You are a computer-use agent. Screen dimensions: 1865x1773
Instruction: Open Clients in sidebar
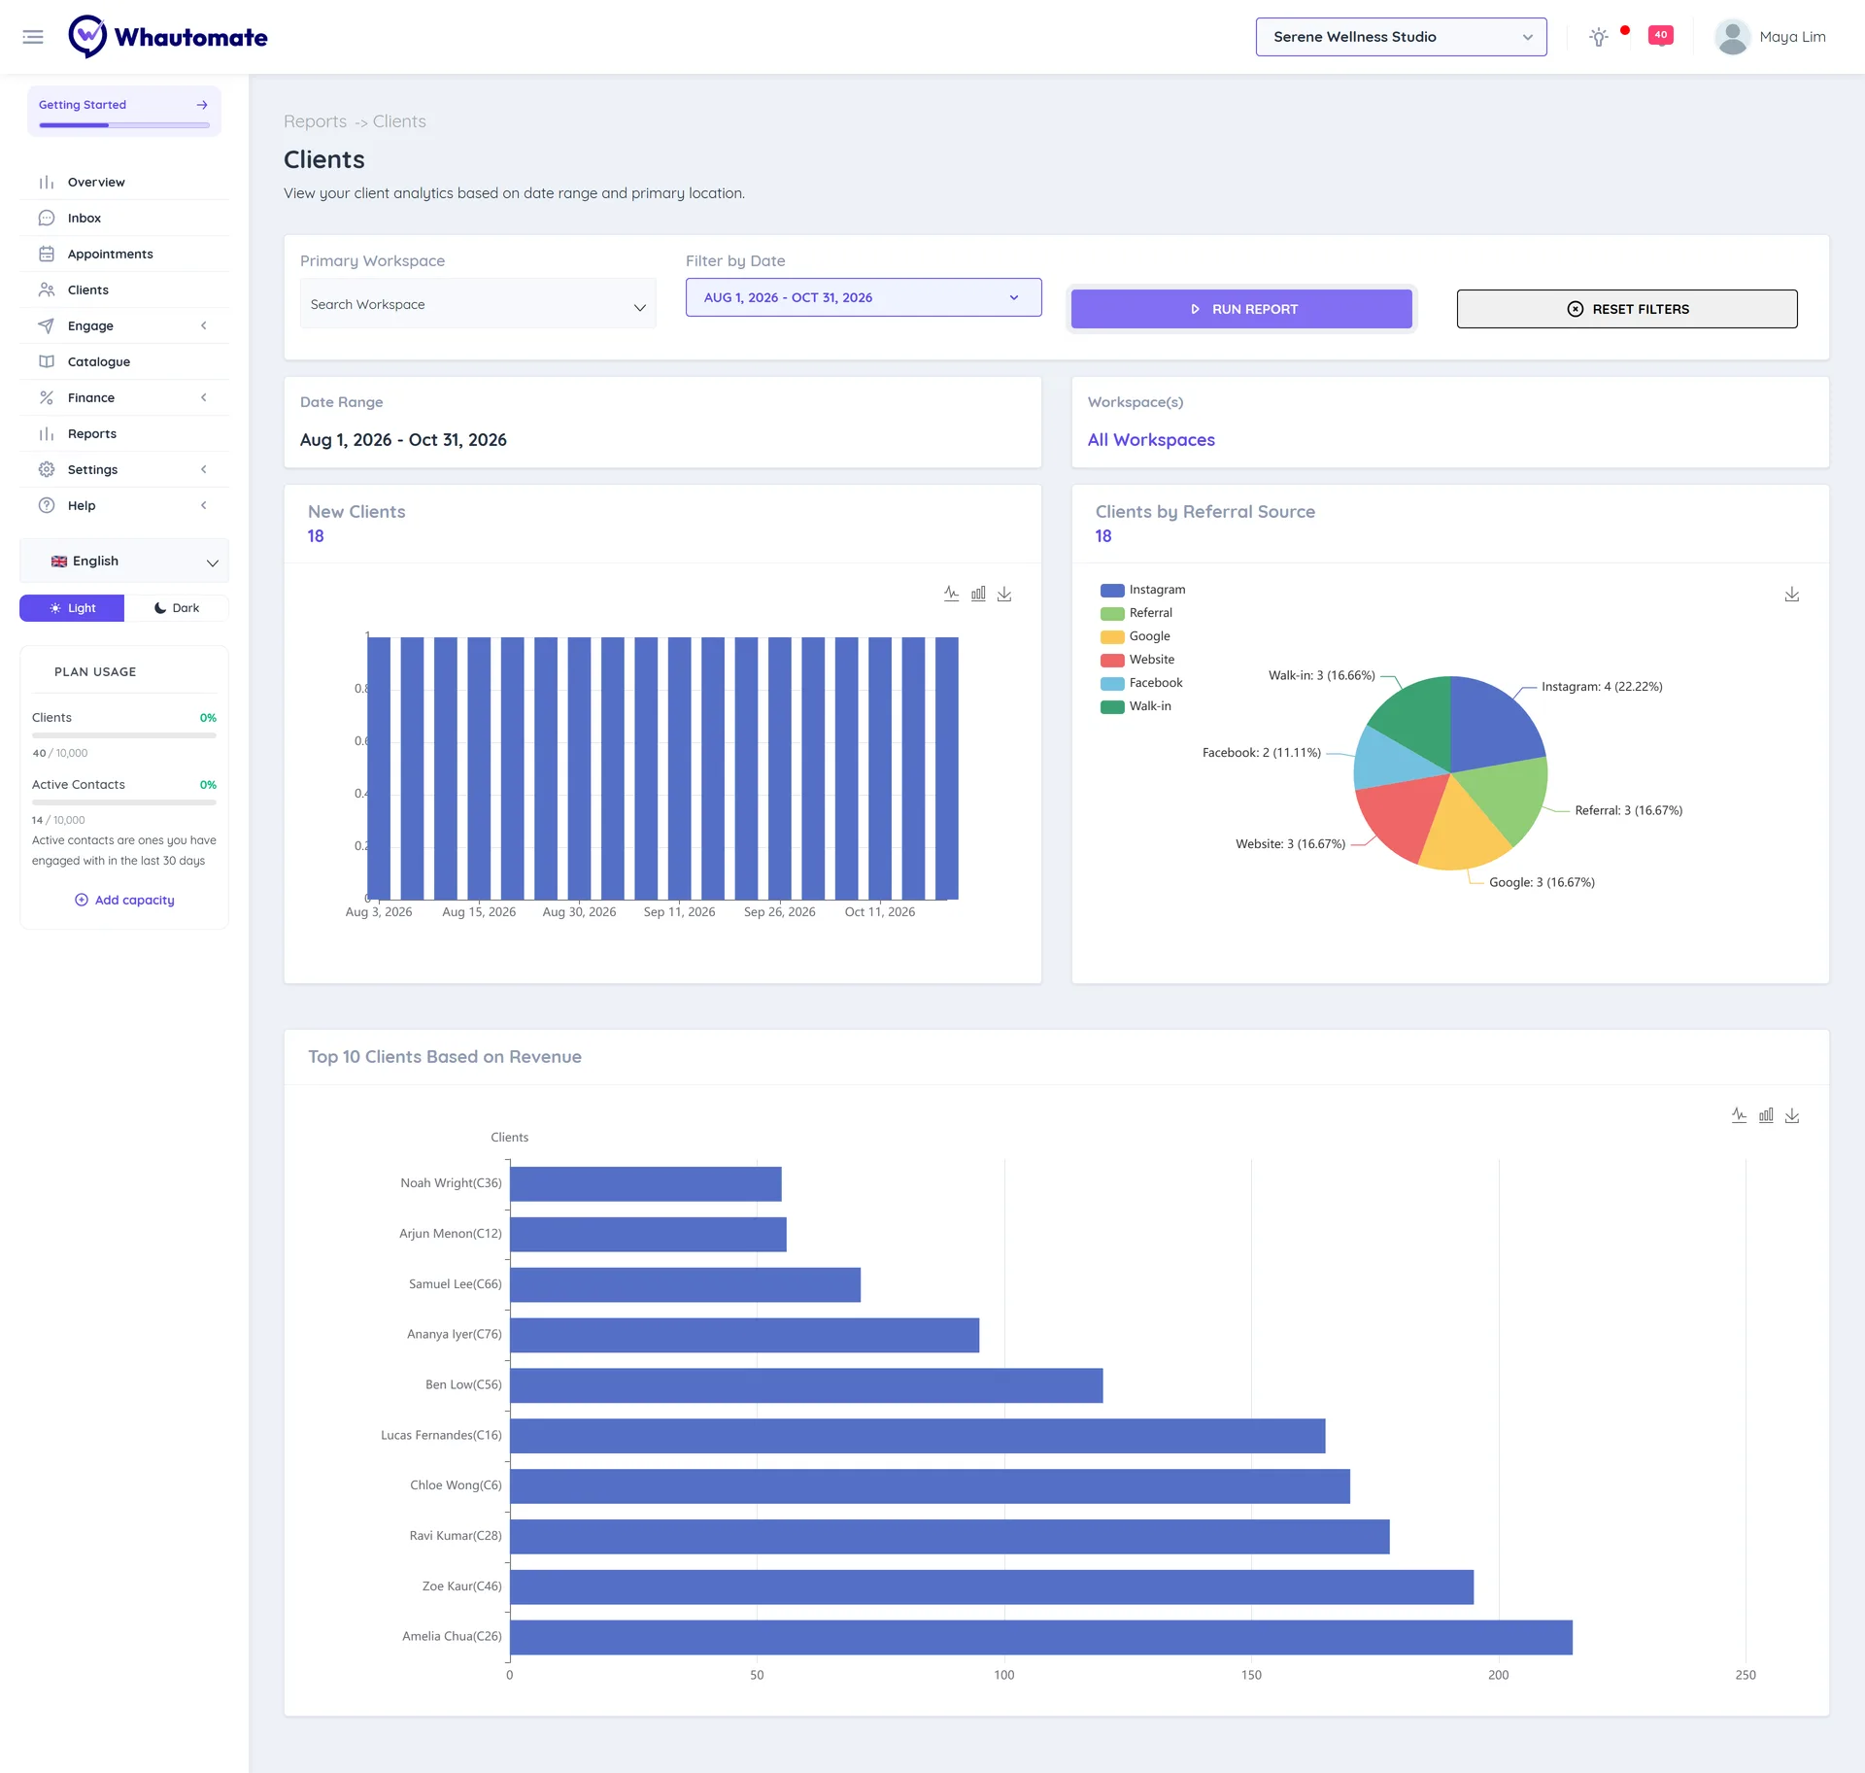(x=124, y=290)
